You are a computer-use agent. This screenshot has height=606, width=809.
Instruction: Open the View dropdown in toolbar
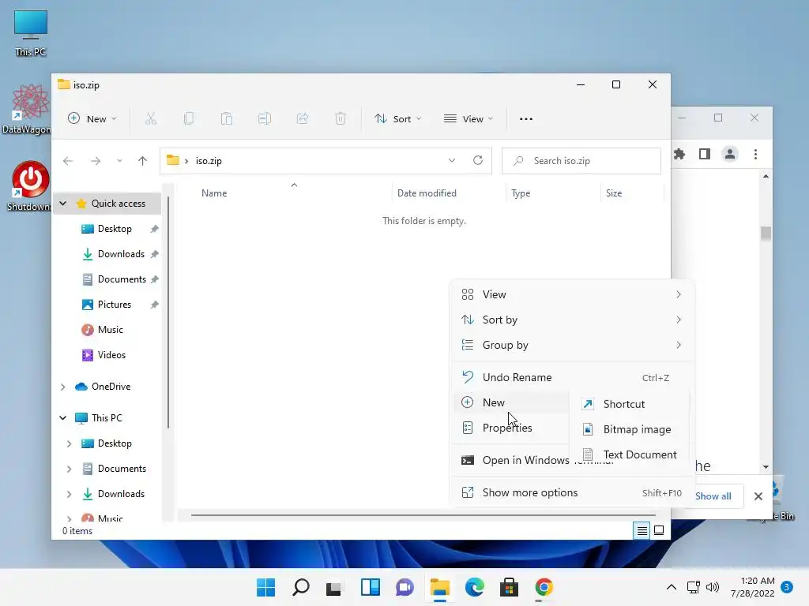click(x=468, y=119)
